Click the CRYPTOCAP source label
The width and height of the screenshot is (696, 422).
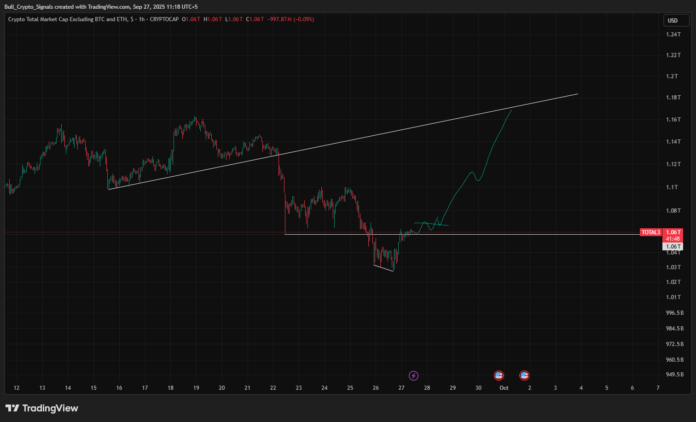pos(164,19)
